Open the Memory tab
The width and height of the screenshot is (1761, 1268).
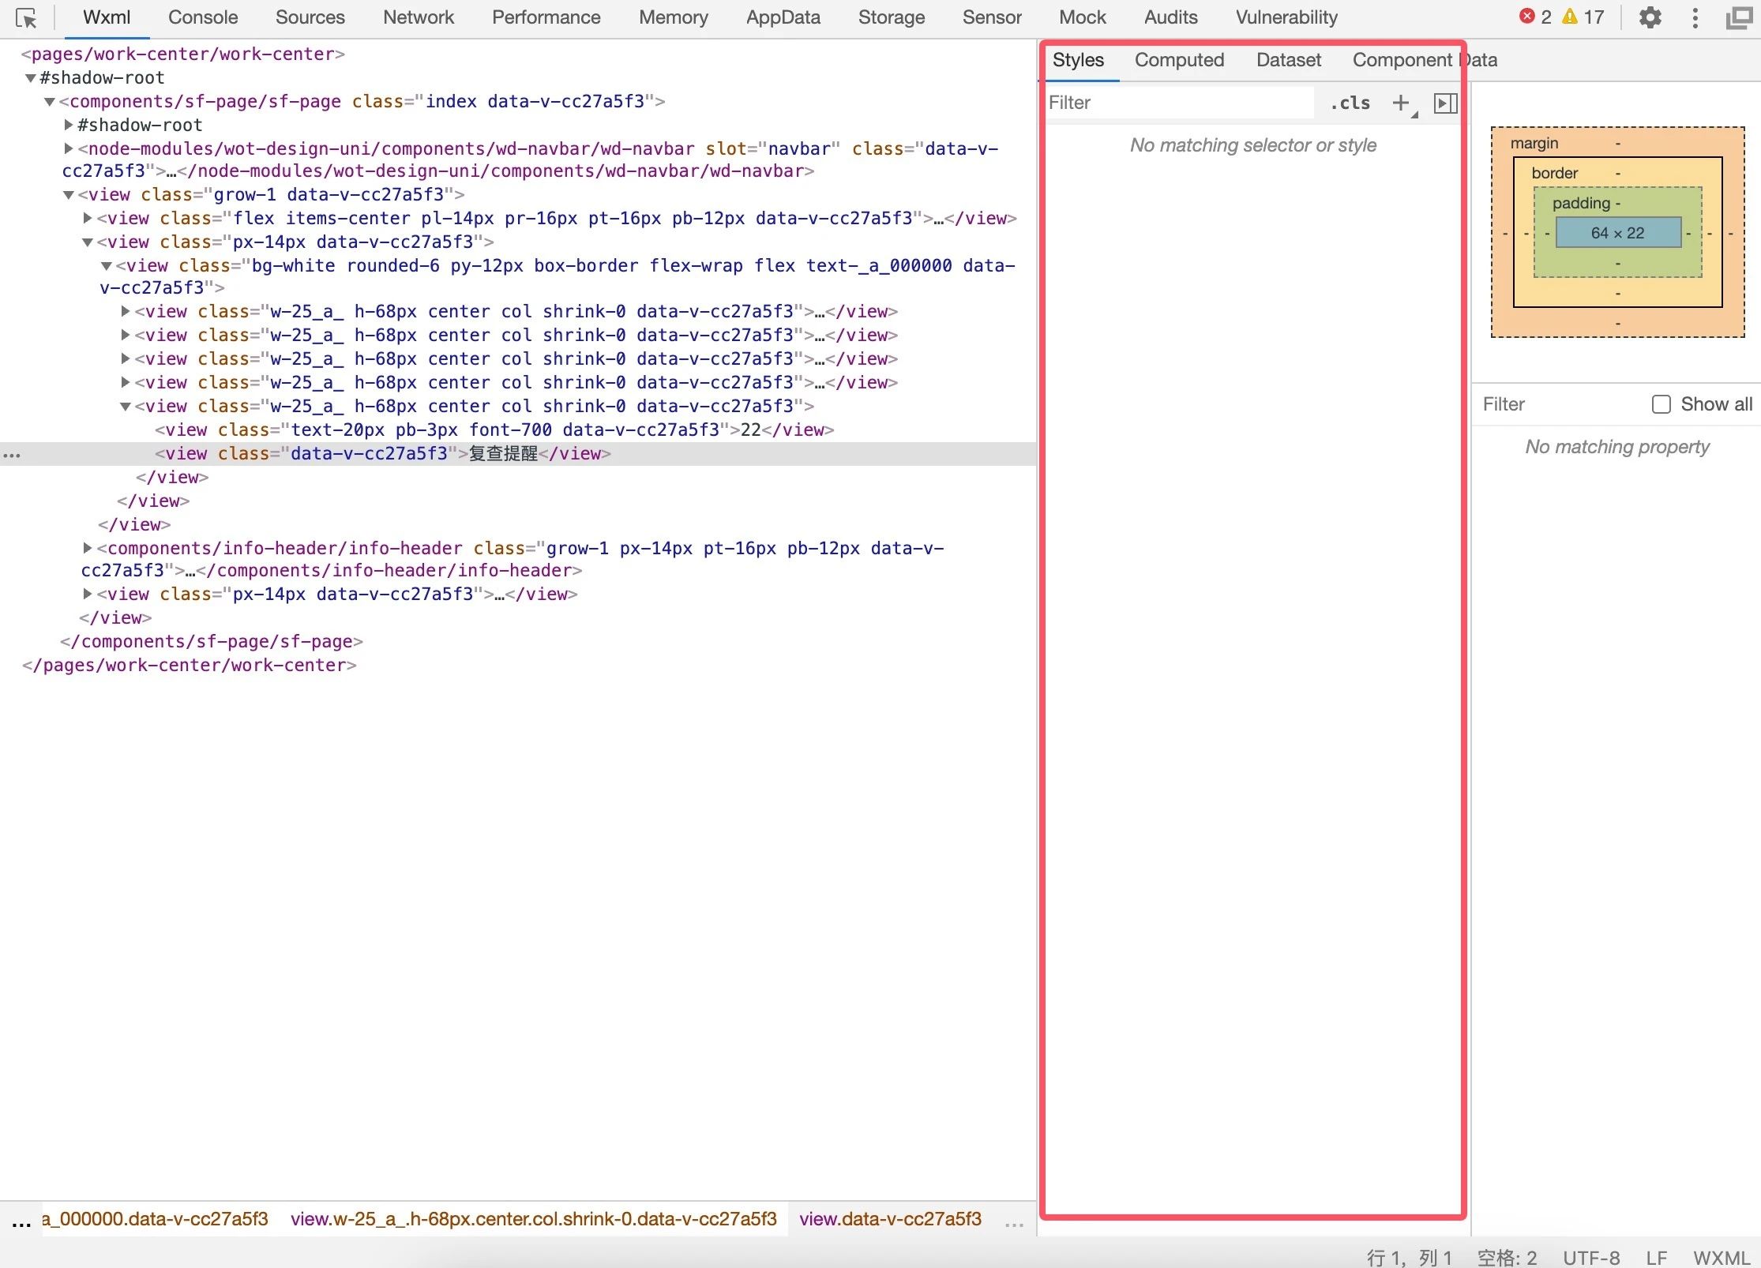pos(674,17)
